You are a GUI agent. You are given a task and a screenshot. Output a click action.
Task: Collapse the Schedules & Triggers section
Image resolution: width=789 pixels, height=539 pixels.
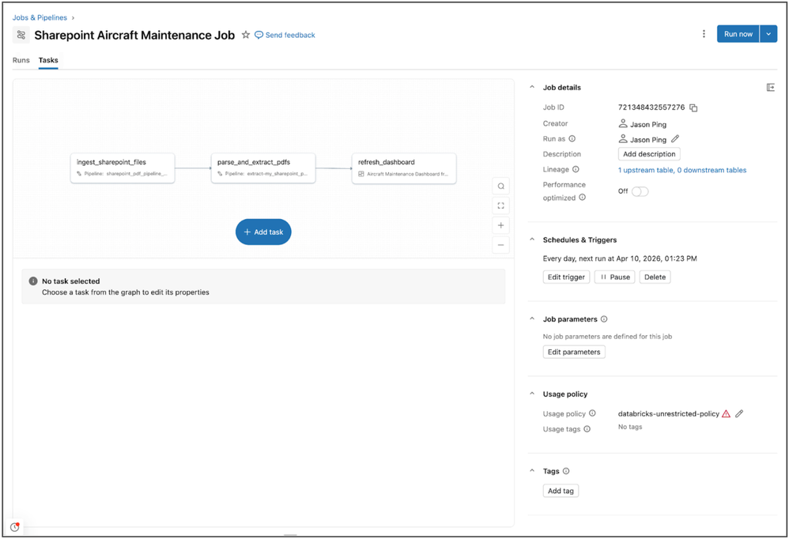(x=532, y=239)
